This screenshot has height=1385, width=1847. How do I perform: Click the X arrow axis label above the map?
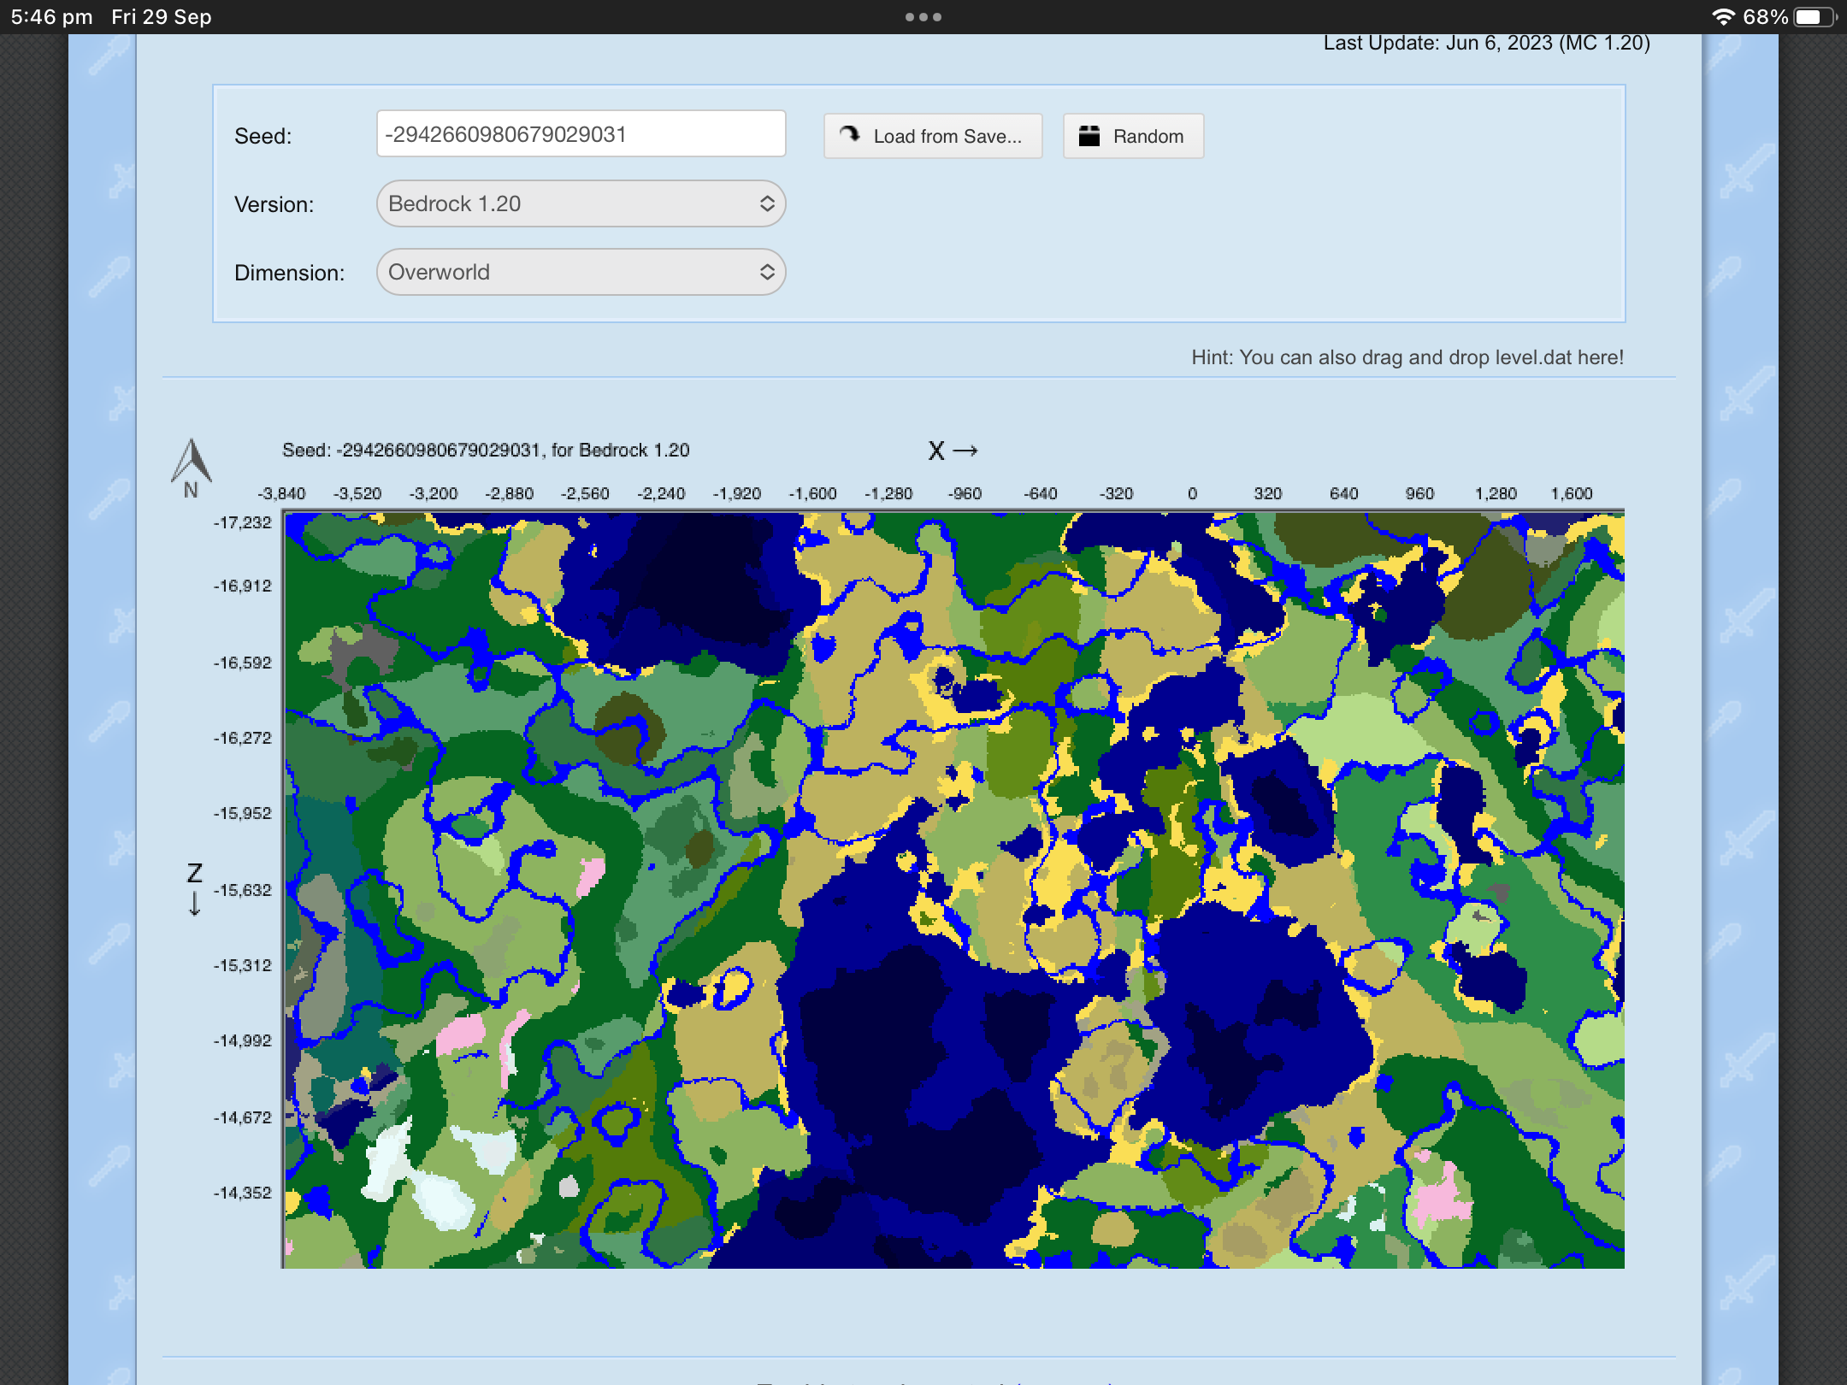[x=952, y=451]
